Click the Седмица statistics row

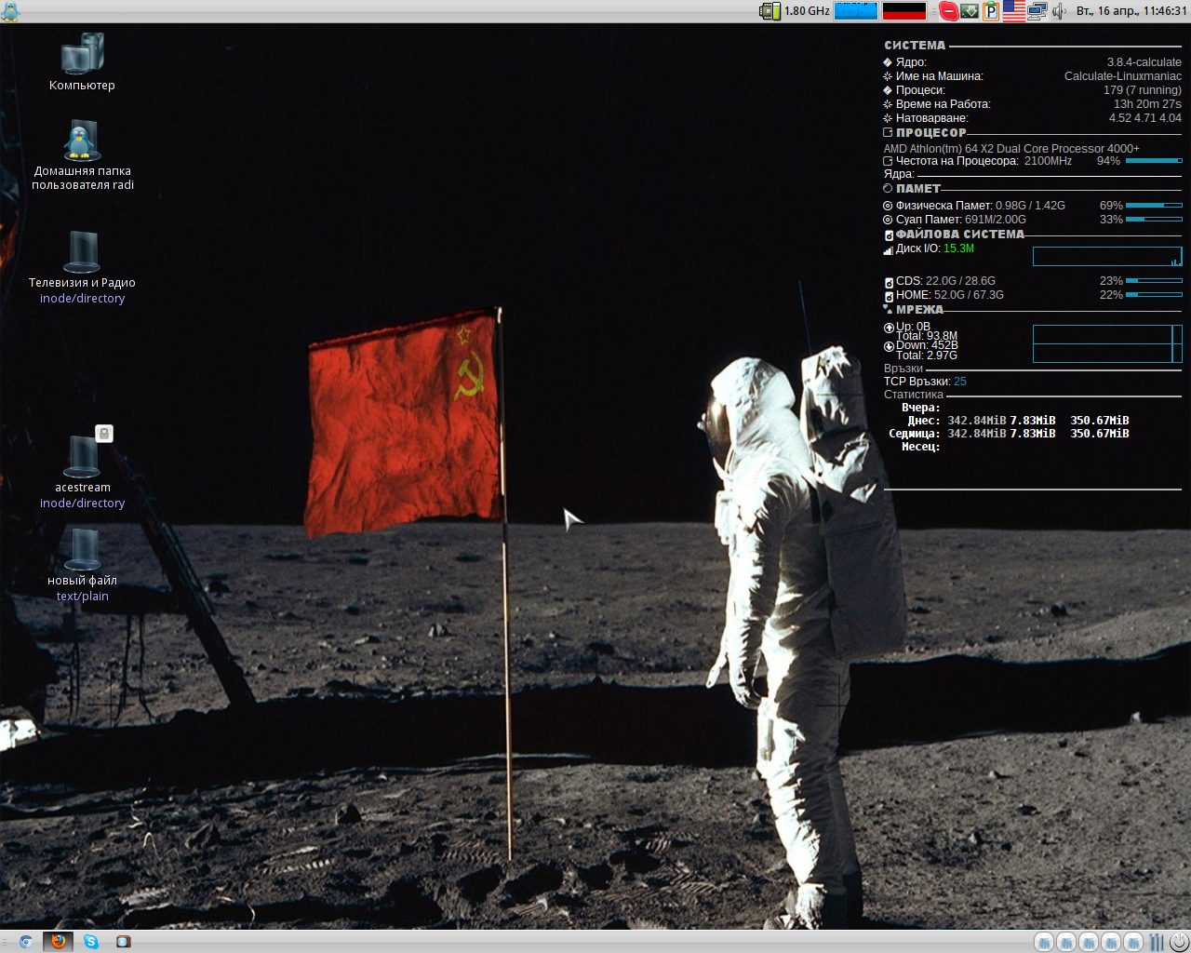click(1009, 434)
